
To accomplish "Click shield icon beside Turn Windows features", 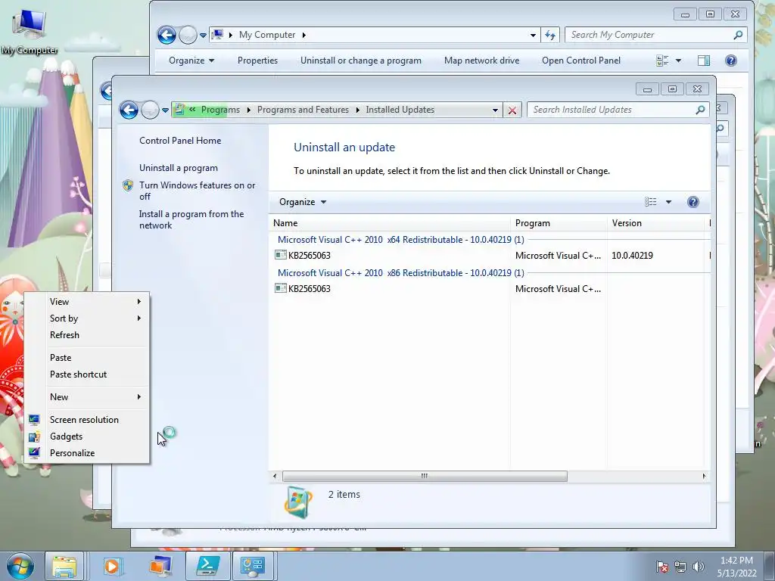I will [128, 185].
